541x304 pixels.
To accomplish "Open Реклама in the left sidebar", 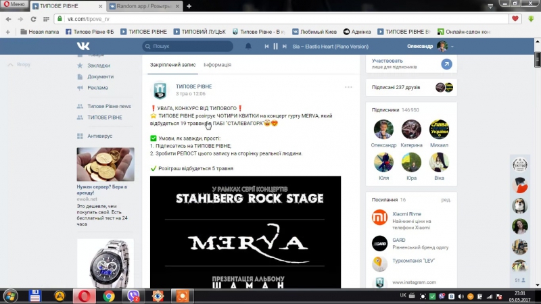I will 97,88.
